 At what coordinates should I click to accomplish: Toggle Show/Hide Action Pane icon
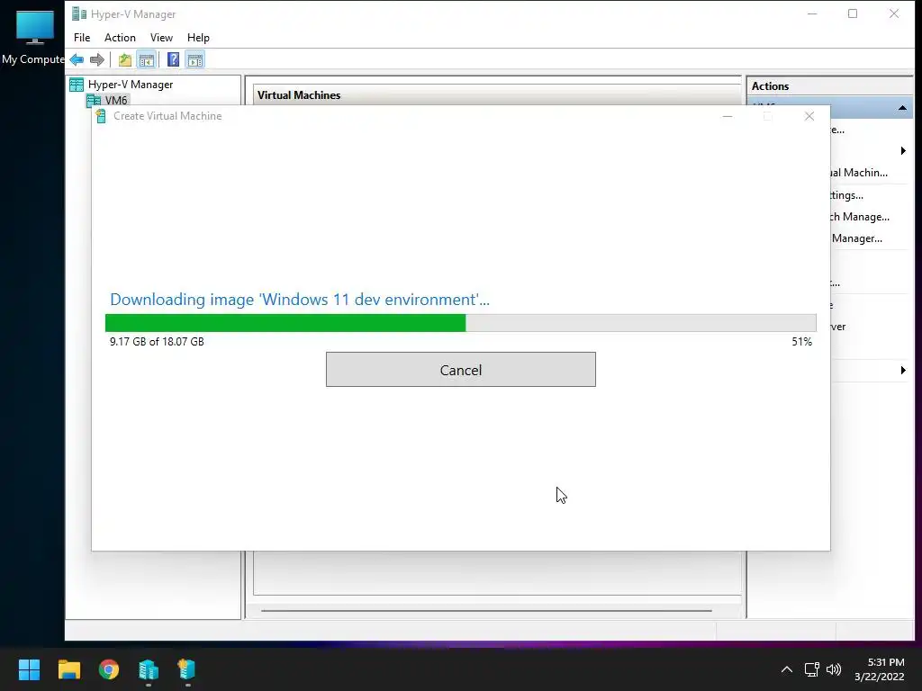(195, 59)
